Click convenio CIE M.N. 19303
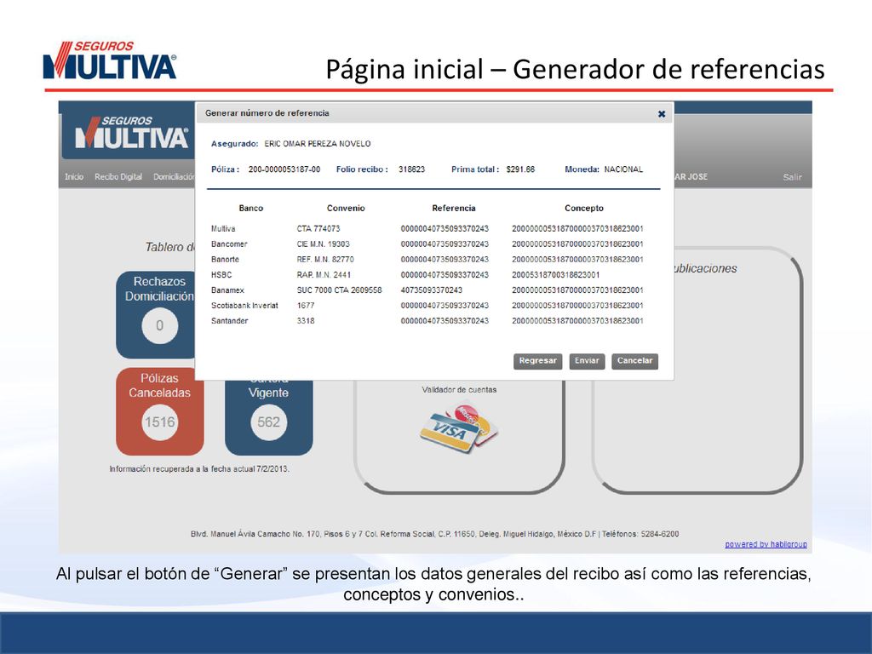872x654 pixels. (x=323, y=244)
